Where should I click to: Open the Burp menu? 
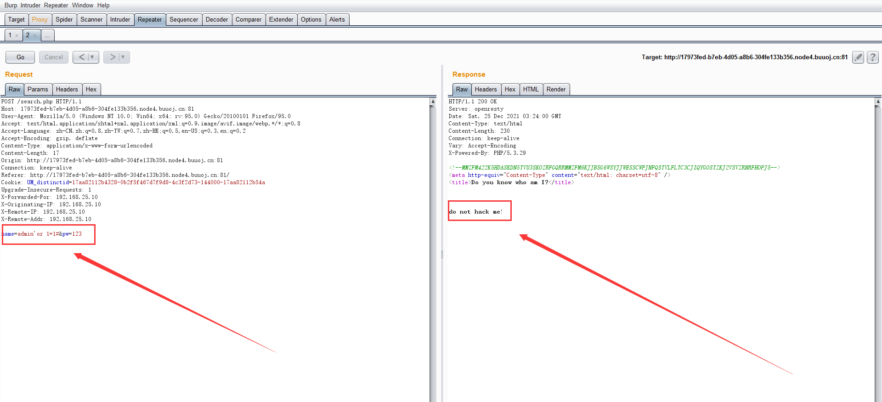tap(11, 5)
